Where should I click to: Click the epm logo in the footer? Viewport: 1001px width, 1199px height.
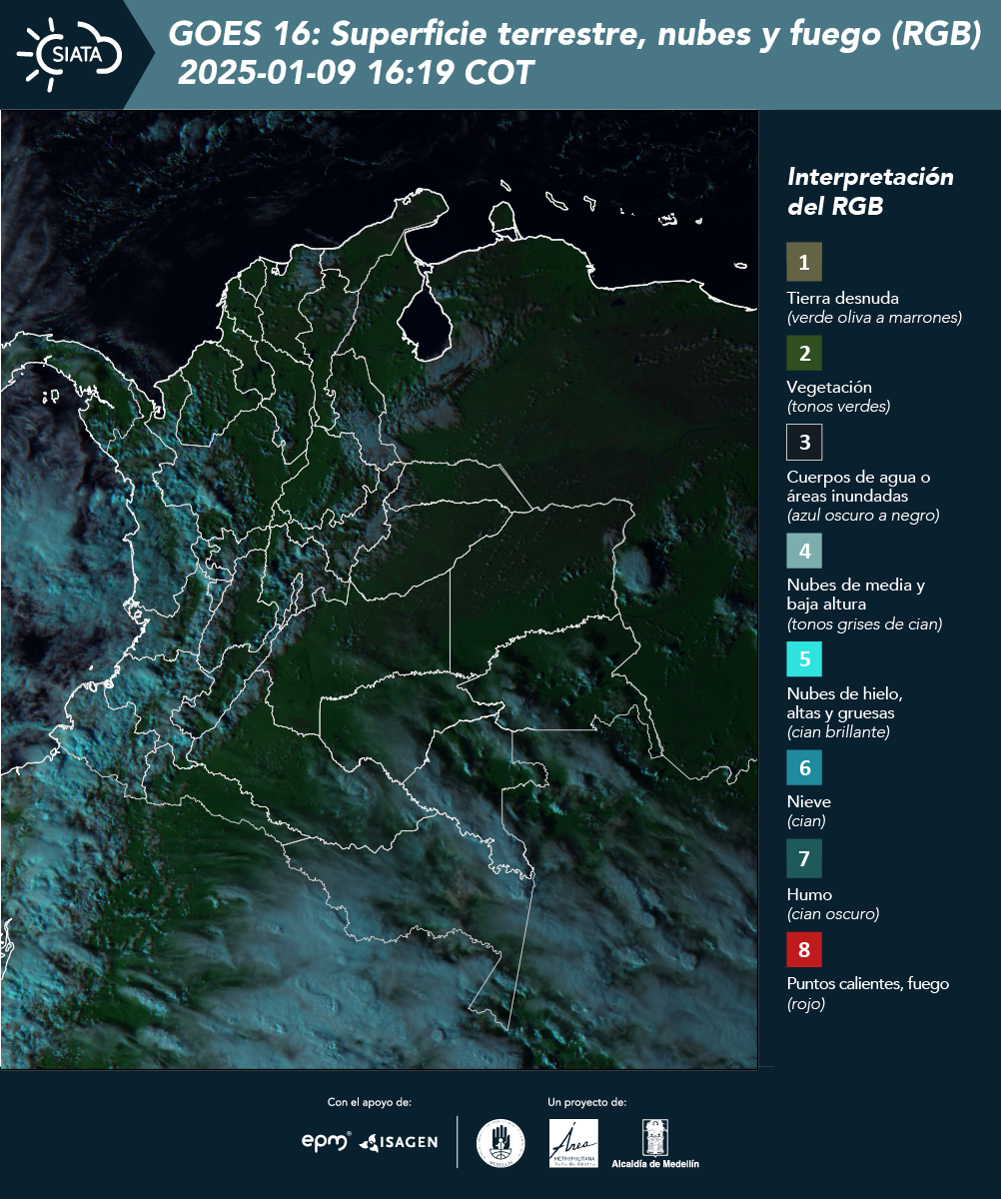click(327, 1141)
